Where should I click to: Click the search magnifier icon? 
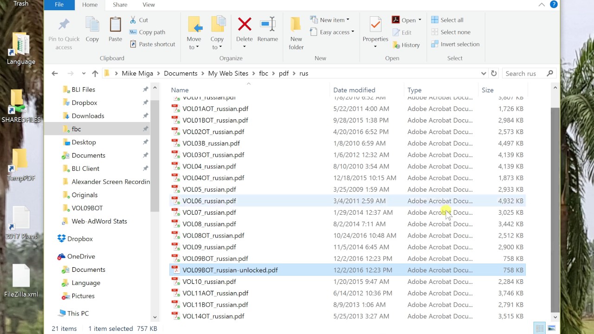click(550, 73)
